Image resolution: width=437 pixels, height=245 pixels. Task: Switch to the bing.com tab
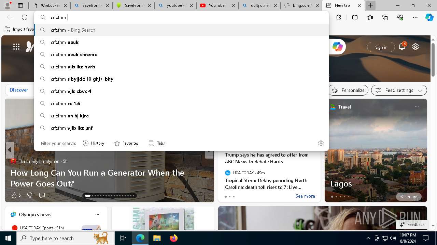pos(301,5)
